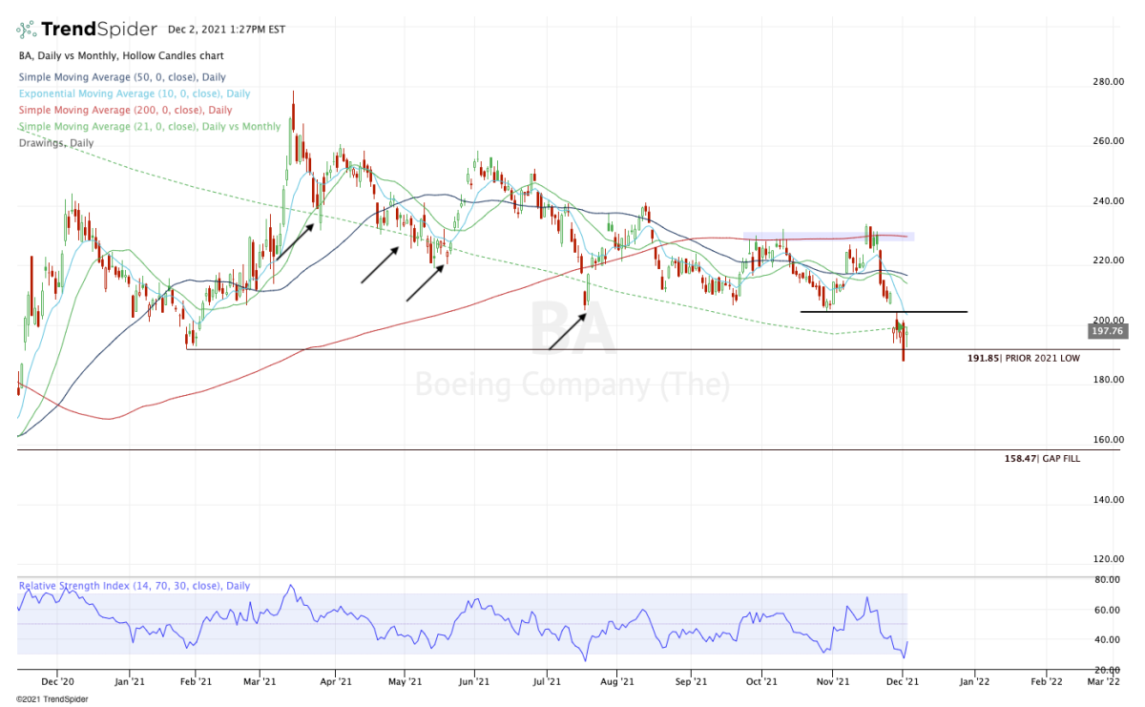Select the Simple Moving Average (21) legend entry
Viewport: 1145px width, 707px height.
tap(150, 127)
